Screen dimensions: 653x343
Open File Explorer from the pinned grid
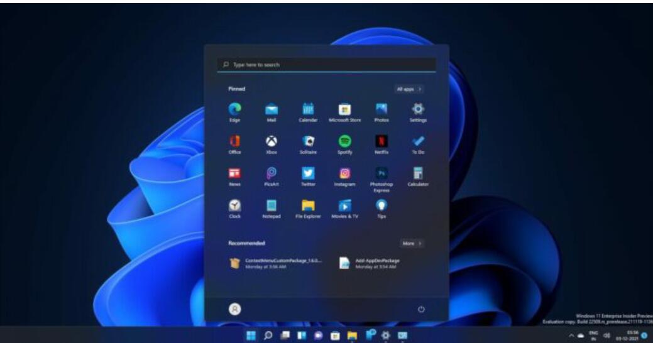[308, 209]
